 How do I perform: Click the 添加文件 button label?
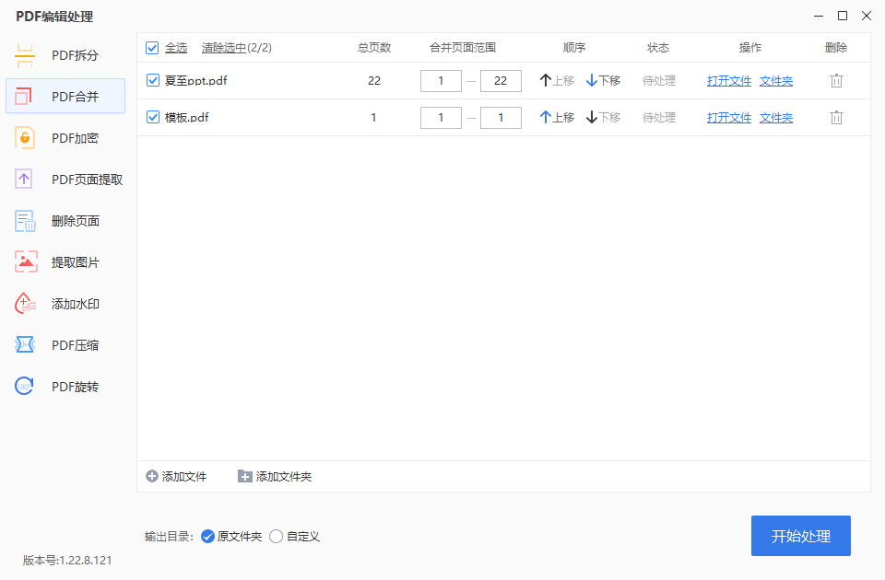pos(184,476)
